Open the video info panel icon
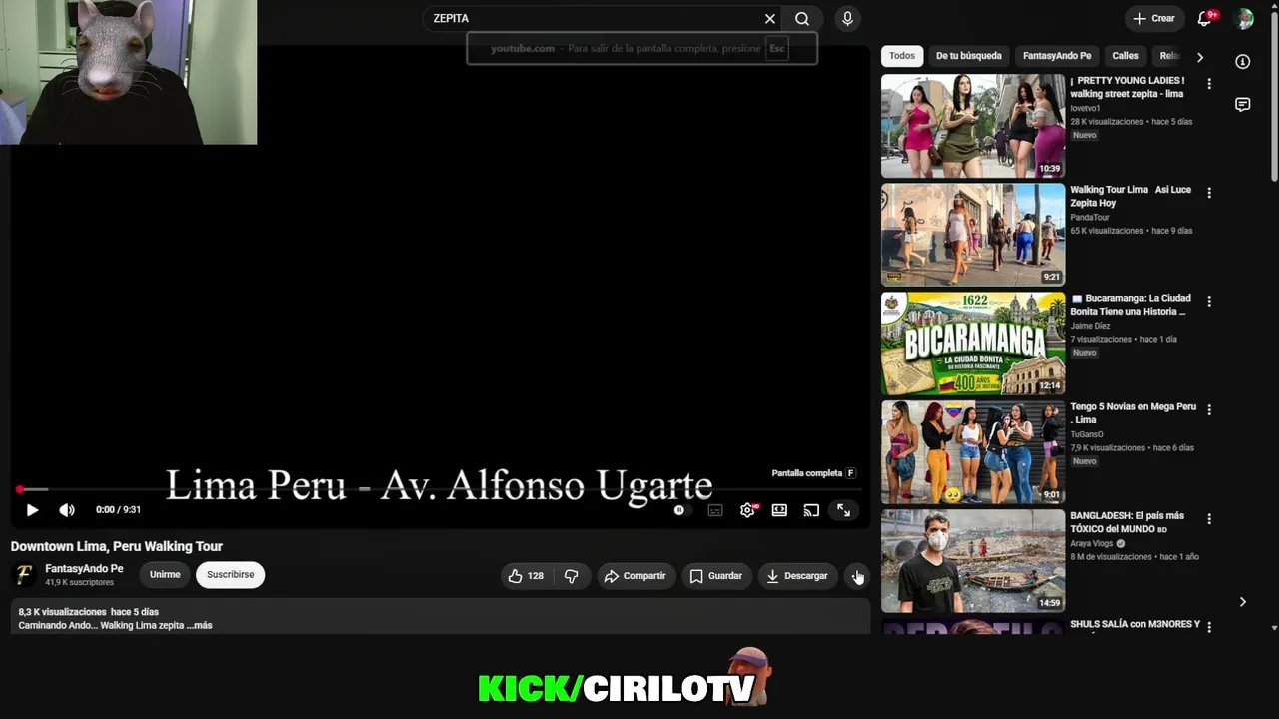 (1243, 62)
